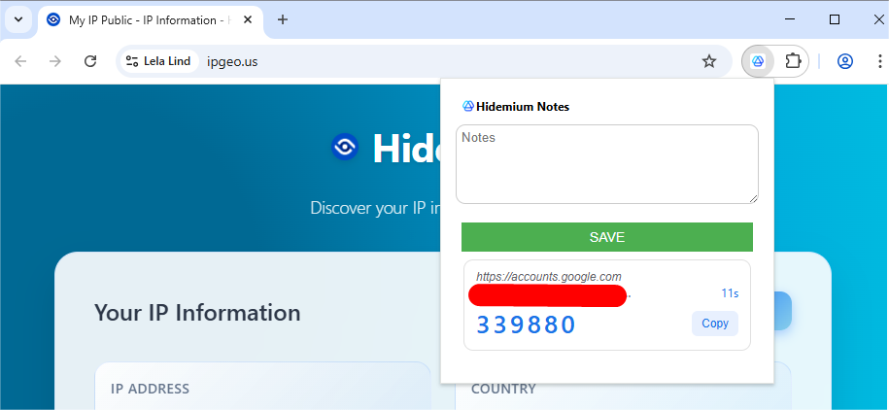Focus the address bar showing ipgeo.us

coord(437,61)
